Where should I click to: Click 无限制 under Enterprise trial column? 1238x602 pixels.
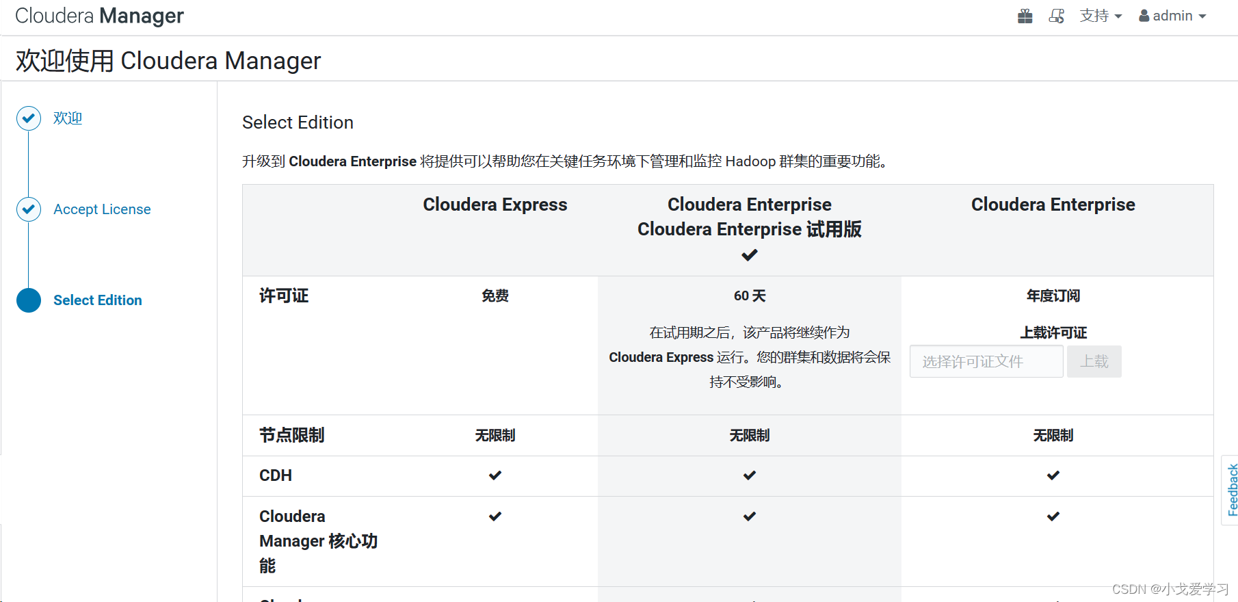tap(750, 436)
